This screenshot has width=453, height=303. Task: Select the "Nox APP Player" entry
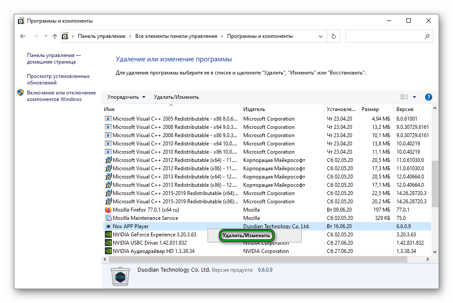(131, 226)
